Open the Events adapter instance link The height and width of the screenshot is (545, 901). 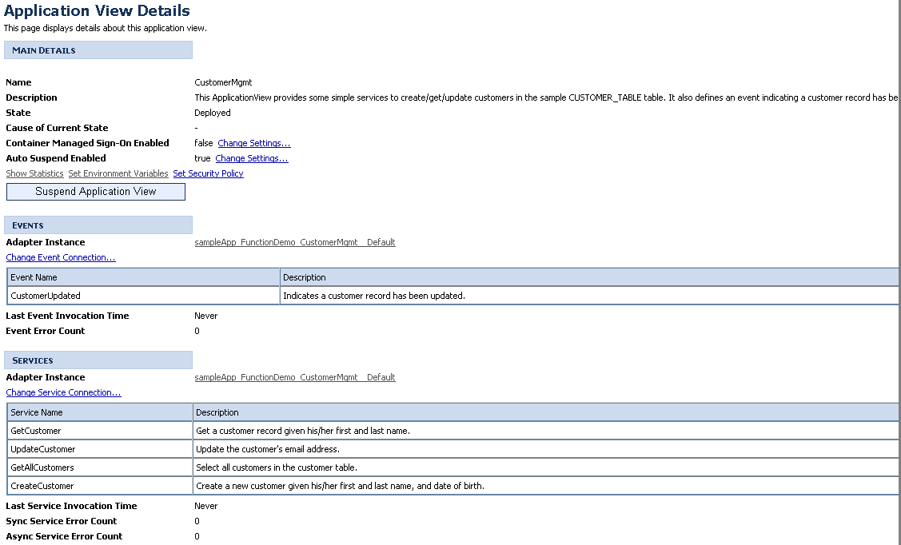pyautogui.click(x=295, y=242)
